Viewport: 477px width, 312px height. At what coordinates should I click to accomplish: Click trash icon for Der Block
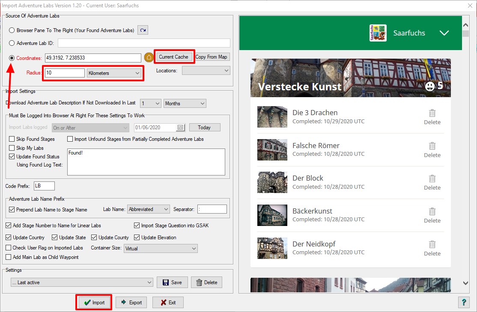tap(432, 178)
